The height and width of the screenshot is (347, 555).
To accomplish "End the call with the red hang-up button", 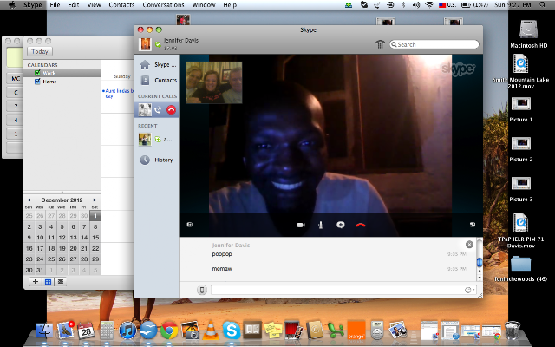I will click(361, 225).
